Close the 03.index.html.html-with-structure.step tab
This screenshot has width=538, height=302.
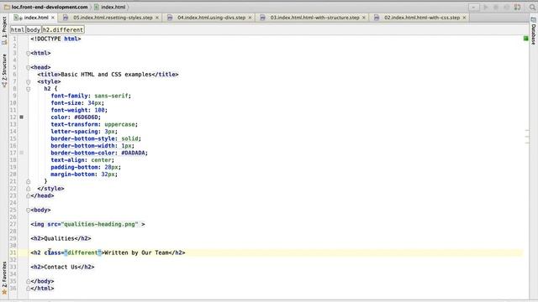click(x=364, y=18)
